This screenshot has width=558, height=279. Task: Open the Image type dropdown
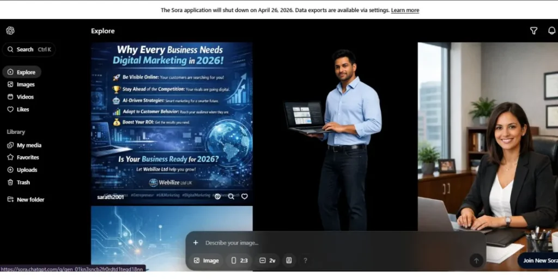pyautogui.click(x=206, y=260)
